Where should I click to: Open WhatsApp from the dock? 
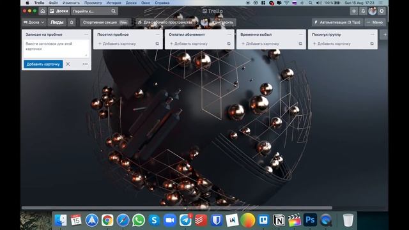coord(139,220)
